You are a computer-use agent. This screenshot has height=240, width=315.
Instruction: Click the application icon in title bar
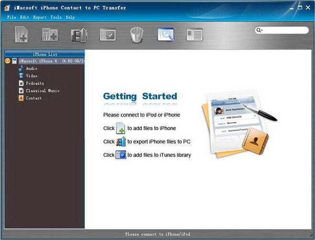click(x=7, y=8)
